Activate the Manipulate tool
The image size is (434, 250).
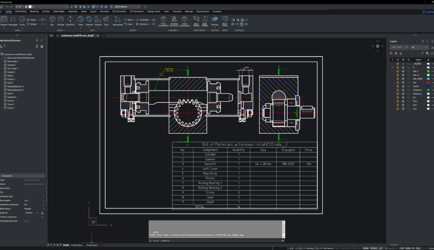tap(117, 21)
